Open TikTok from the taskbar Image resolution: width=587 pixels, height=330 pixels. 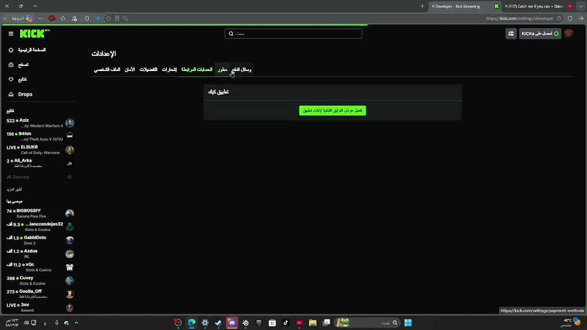286,323
